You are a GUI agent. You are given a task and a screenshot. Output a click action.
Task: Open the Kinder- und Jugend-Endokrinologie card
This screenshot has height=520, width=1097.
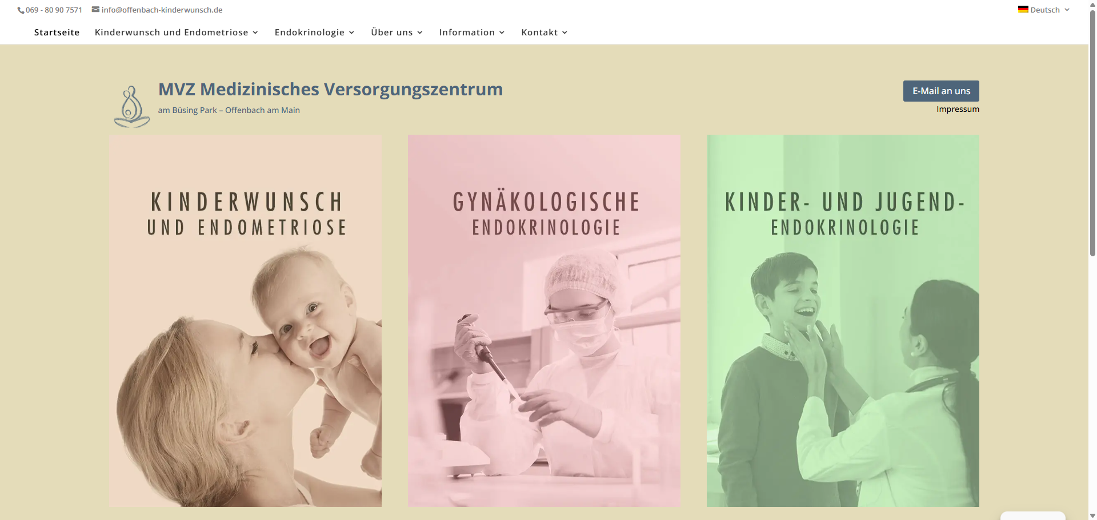pos(843,321)
